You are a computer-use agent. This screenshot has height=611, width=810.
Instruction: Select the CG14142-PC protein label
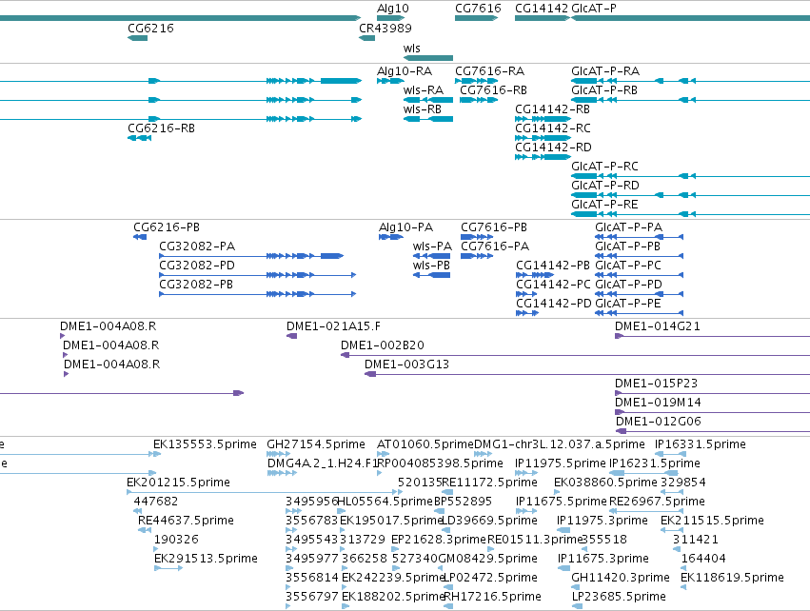(x=553, y=284)
